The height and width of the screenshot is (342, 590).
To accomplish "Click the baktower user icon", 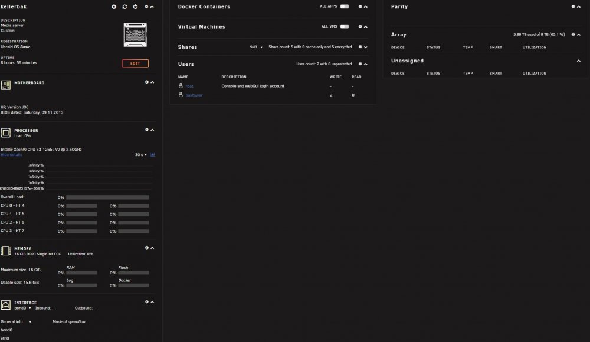I will (181, 95).
